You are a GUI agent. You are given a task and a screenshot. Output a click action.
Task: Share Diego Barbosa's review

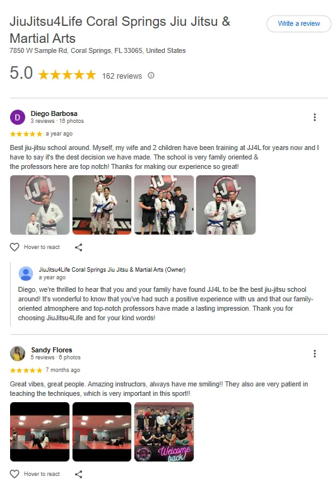pyautogui.click(x=78, y=247)
